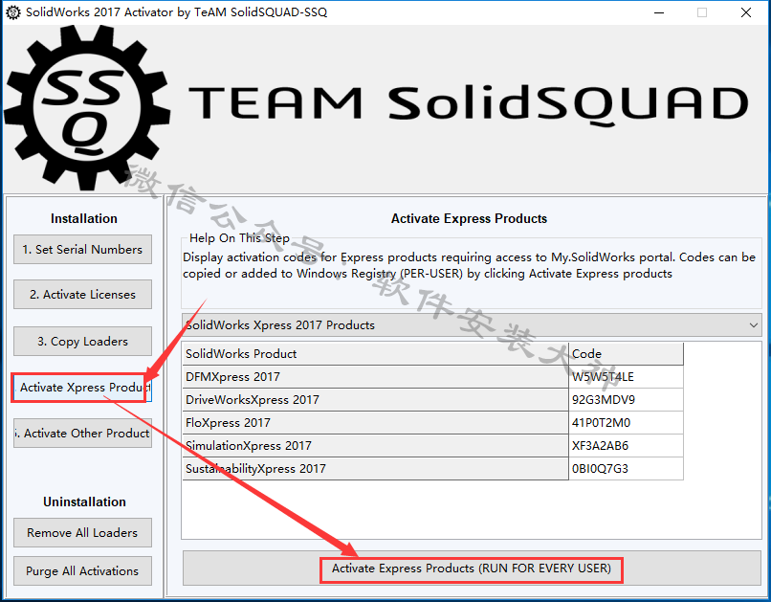Click Activate Express Products (RUN FOR EVERY USER)
Viewport: 771px width, 602px height.
click(x=472, y=569)
